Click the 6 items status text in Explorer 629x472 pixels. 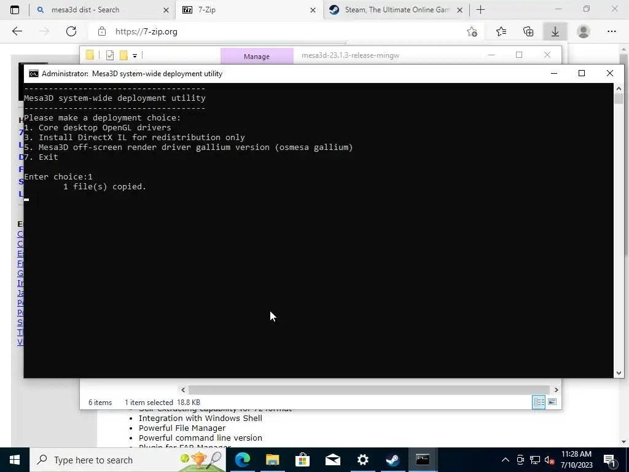point(100,402)
